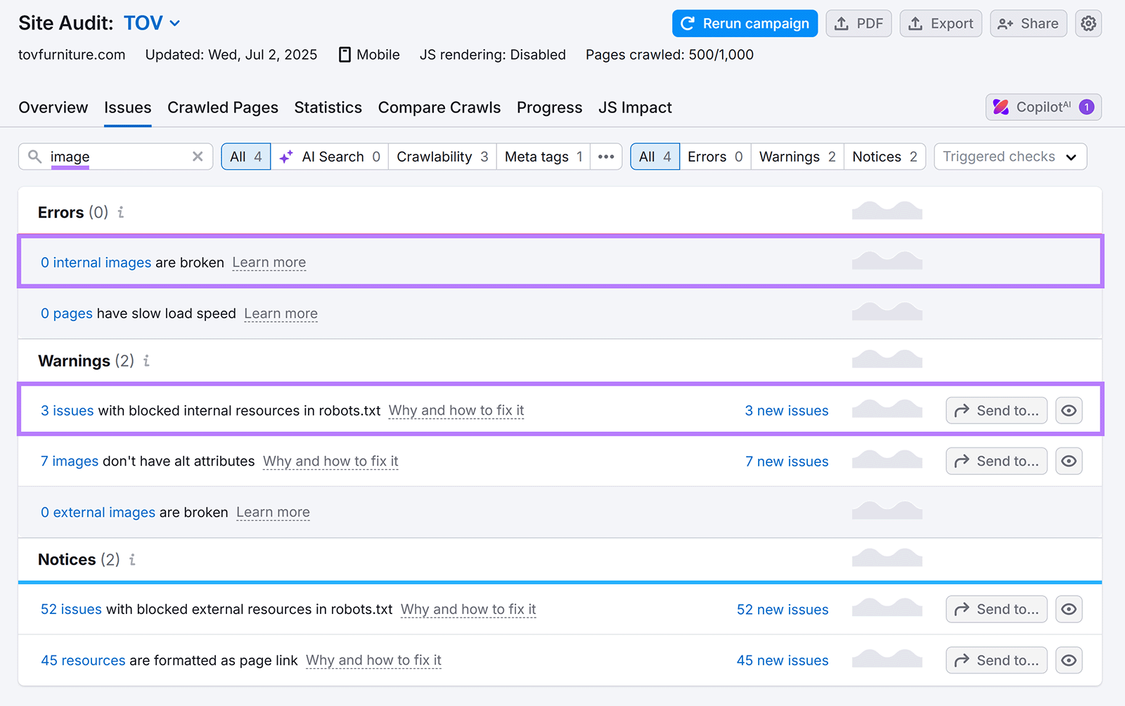The height and width of the screenshot is (706, 1125).
Task: Switch to the Statistics tab
Action: pos(328,107)
